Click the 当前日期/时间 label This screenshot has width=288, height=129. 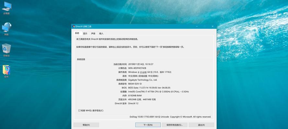(x=120, y=64)
